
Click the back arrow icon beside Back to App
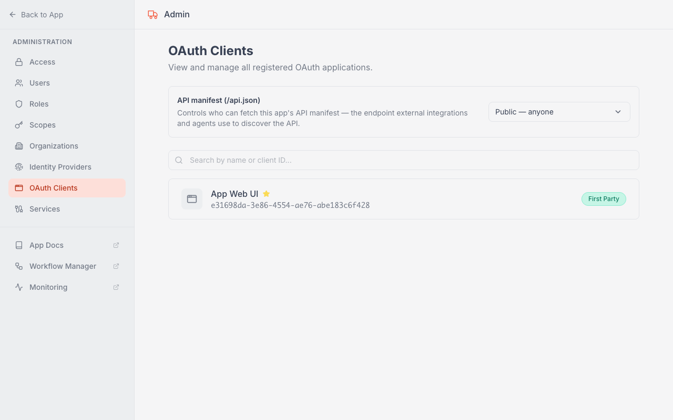(x=13, y=15)
